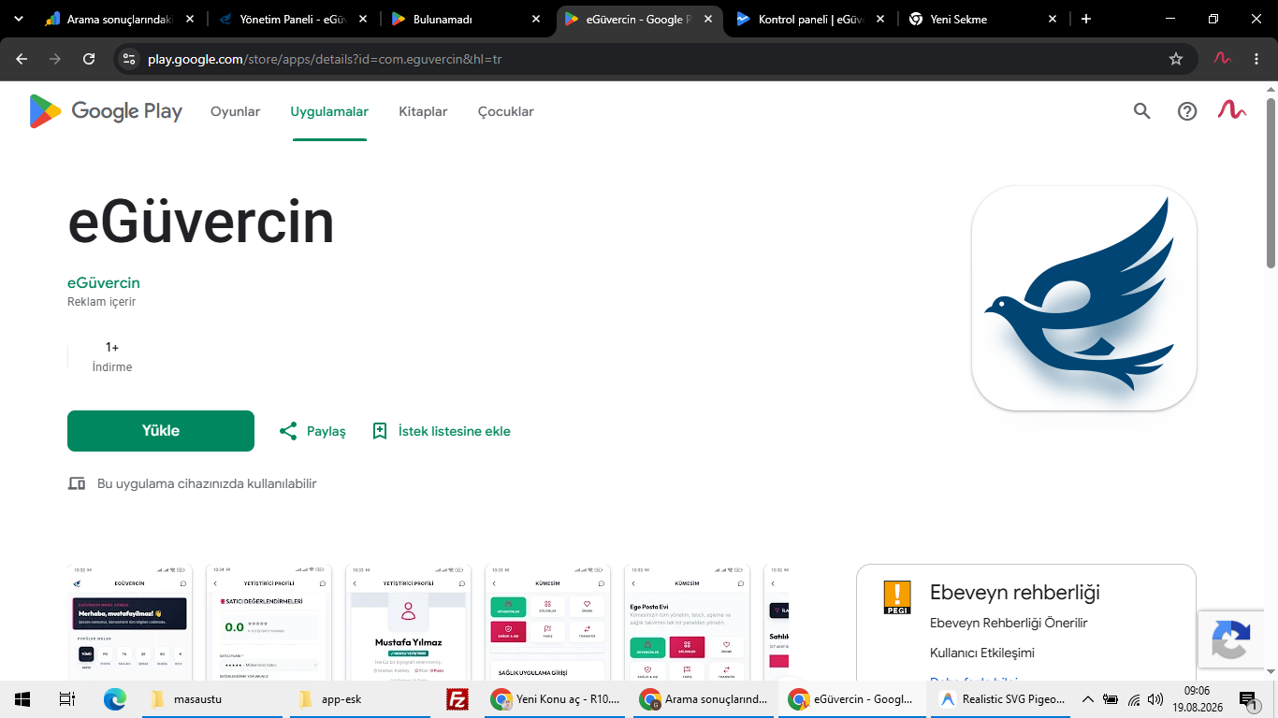Screen dimensions: 1278x718
Task: Click the Ebeveyn rehberliği heading
Action: click(1015, 592)
